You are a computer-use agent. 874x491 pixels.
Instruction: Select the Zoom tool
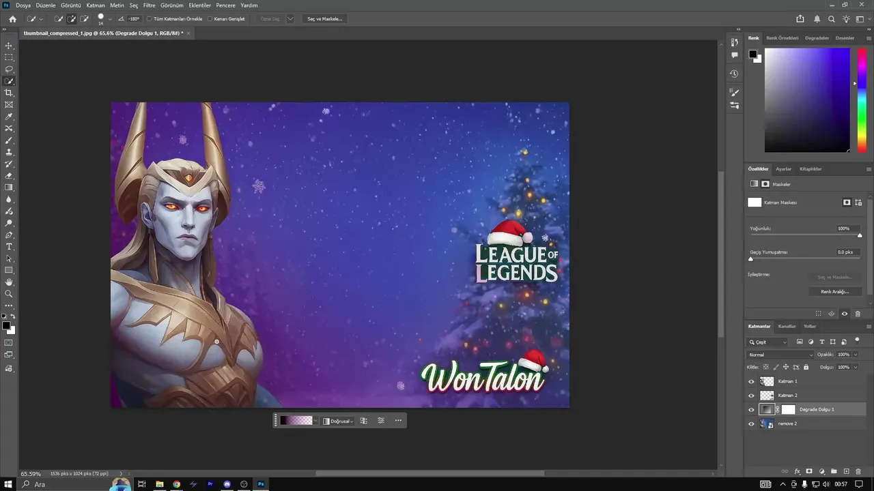tap(9, 294)
